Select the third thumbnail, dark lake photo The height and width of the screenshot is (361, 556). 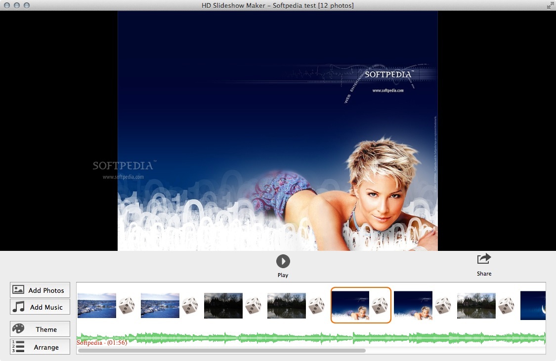[x=223, y=305]
